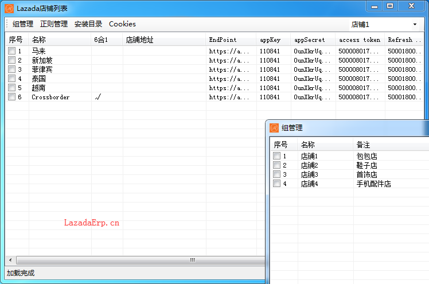Tick the checkbox for row 1 马来
The width and height of the screenshot is (429, 284).
12,51
